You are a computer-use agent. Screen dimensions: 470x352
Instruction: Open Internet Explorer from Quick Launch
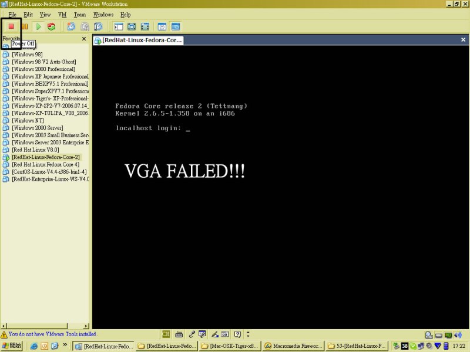[x=34, y=346]
